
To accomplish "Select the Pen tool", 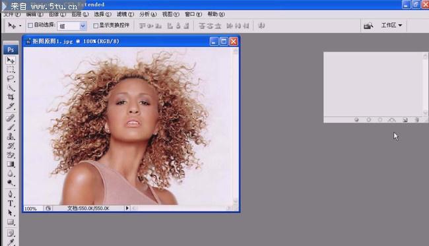I will coord(11,195).
